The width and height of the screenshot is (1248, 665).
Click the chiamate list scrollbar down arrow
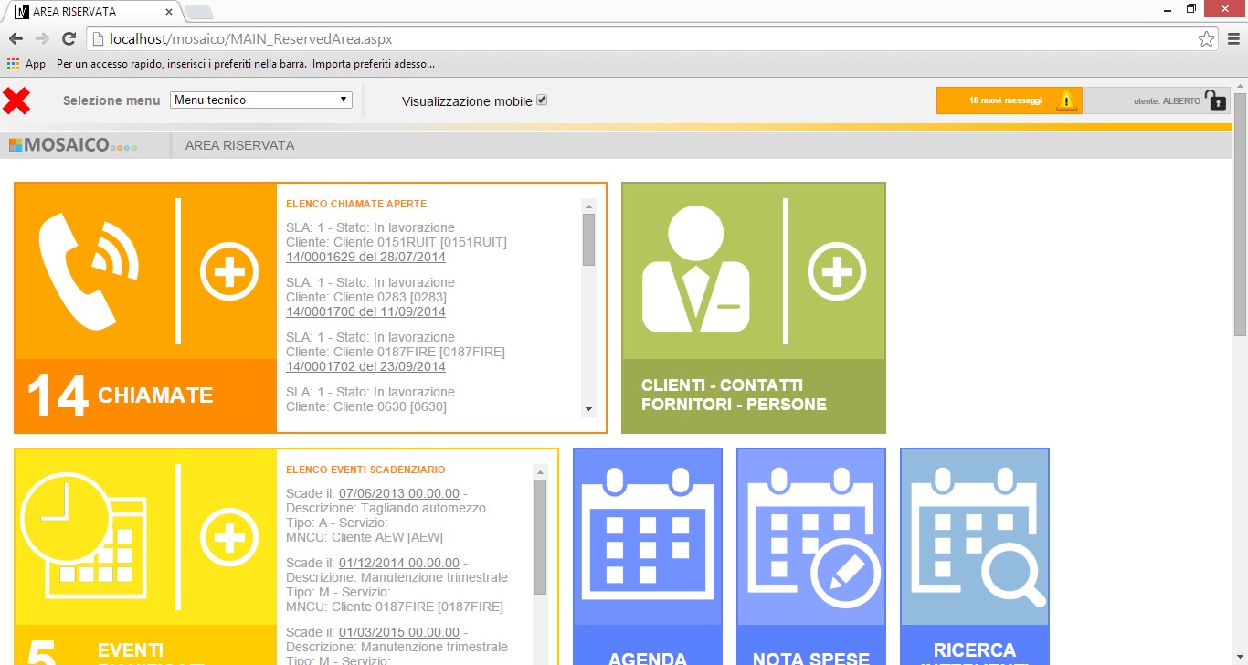(x=588, y=409)
